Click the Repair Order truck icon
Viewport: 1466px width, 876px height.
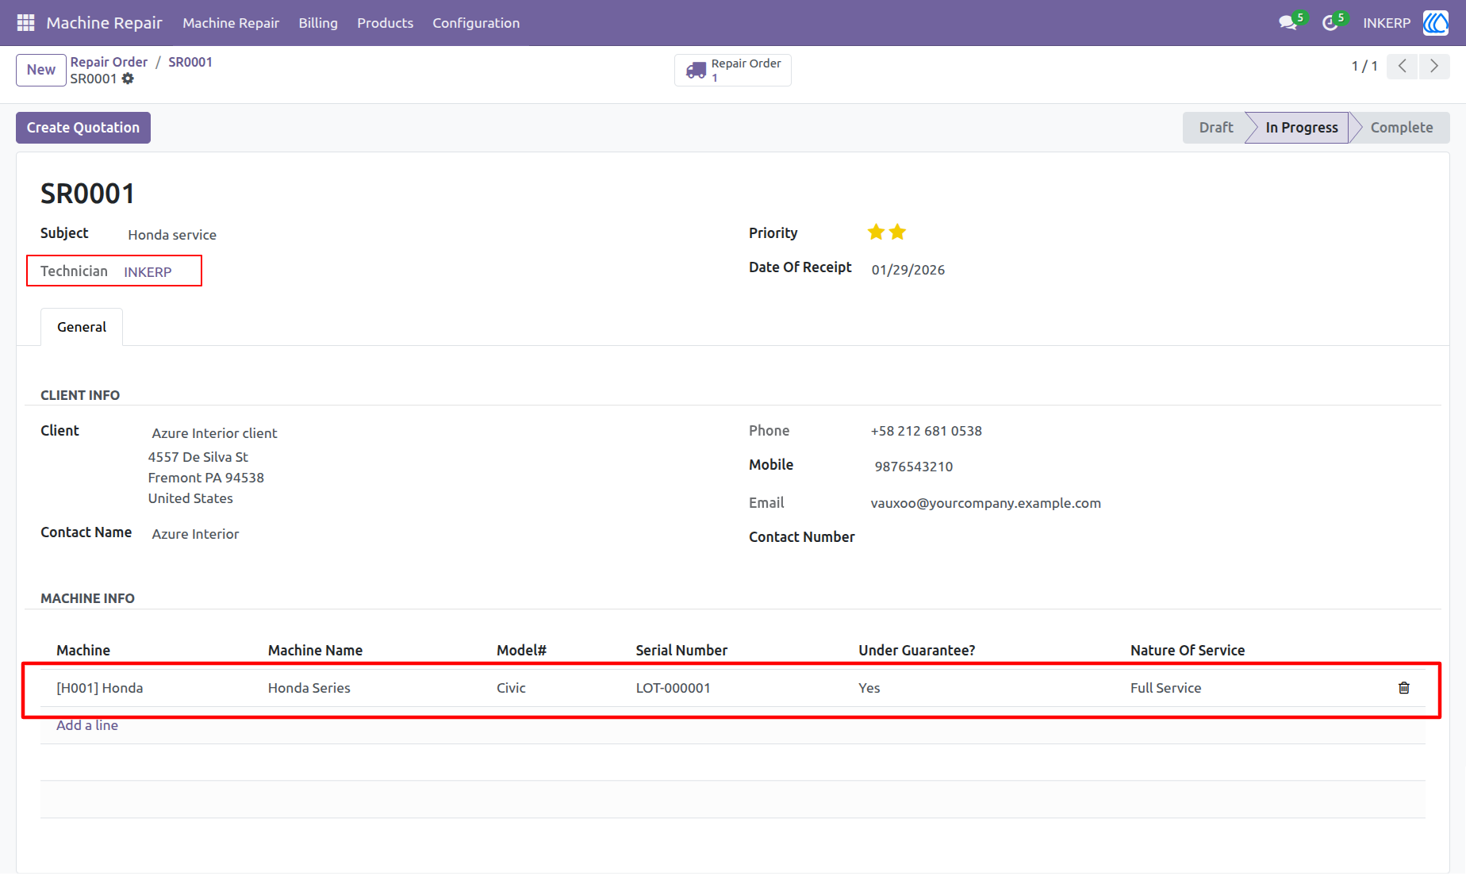tap(696, 70)
